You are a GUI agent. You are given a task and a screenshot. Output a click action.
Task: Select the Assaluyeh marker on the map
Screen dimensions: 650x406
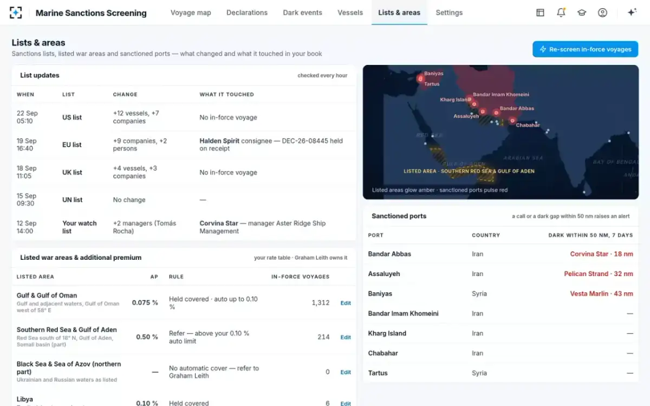coord(484,111)
